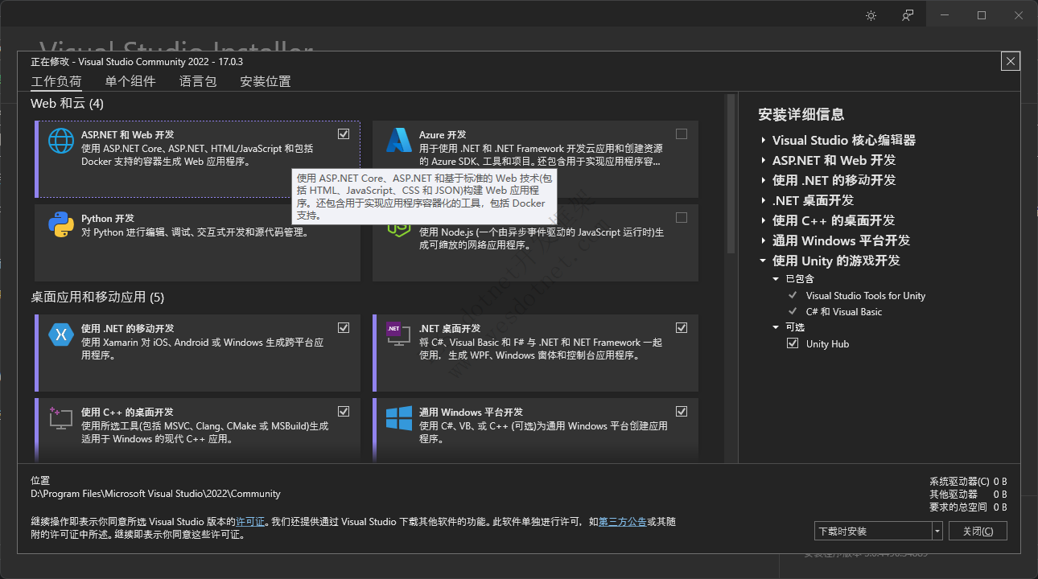Click the workloads list vertical scrollbar
Image resolution: width=1038 pixels, height=579 pixels.
tap(731, 174)
